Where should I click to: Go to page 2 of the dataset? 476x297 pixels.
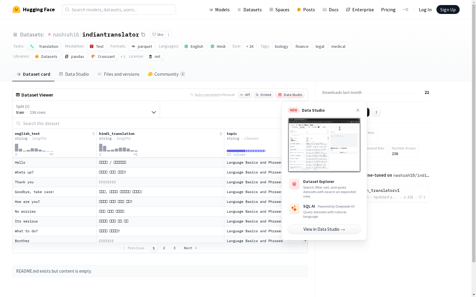pos(164,248)
